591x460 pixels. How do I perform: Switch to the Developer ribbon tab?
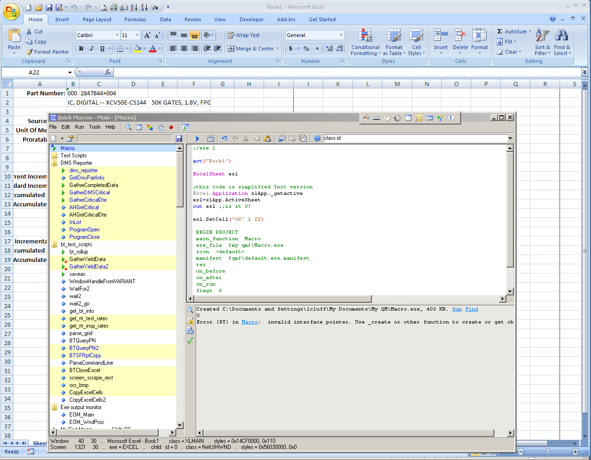coord(252,19)
